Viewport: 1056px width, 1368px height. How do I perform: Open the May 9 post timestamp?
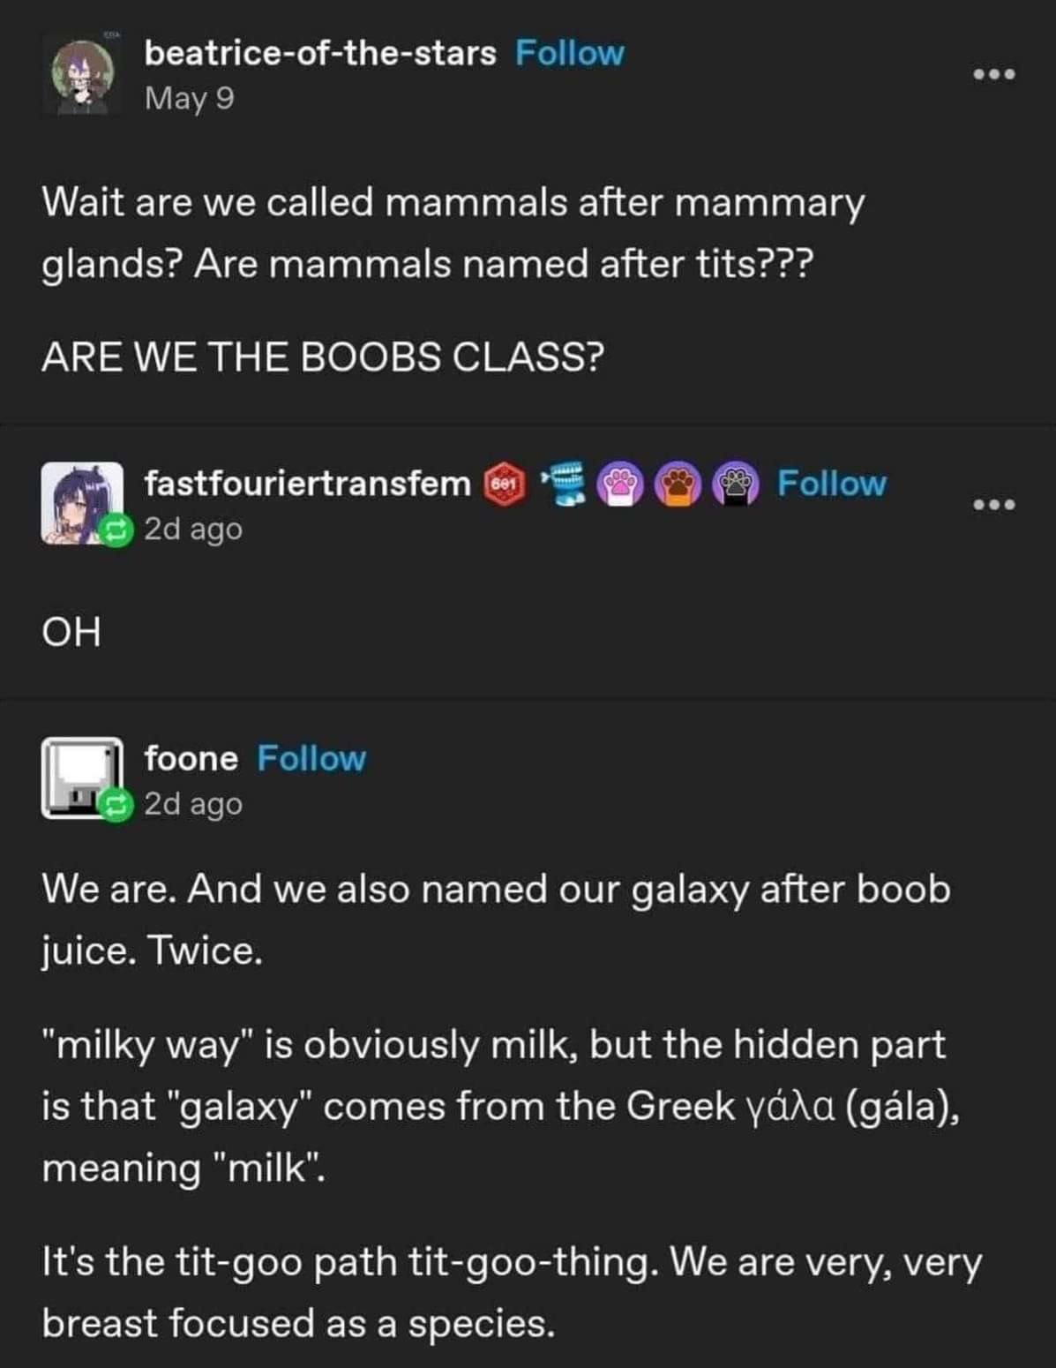tap(190, 98)
